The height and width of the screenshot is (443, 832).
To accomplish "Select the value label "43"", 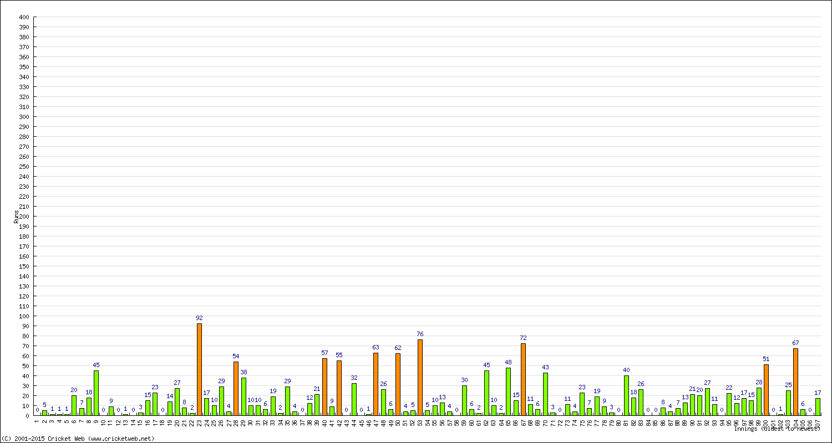I will pyautogui.click(x=545, y=367).
